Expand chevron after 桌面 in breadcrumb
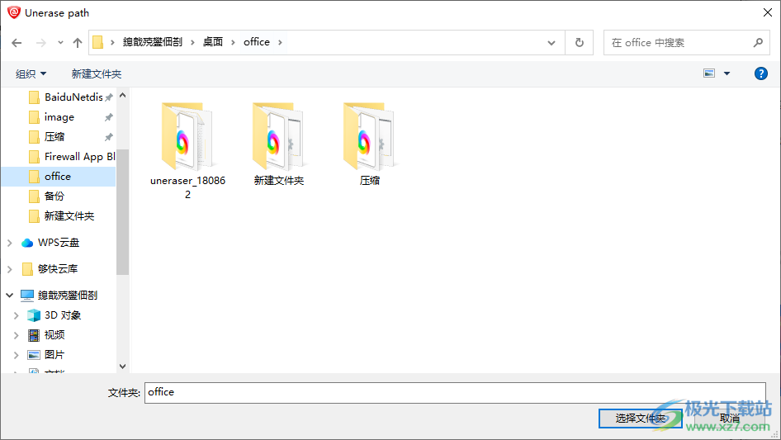 (233, 42)
